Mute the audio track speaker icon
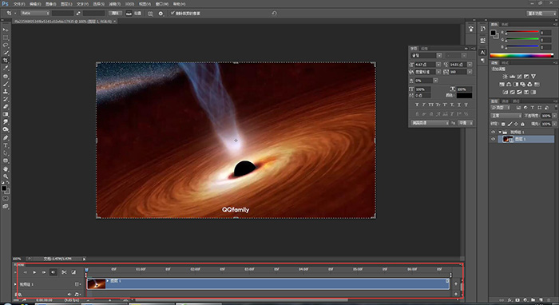This screenshot has height=305, width=559. click(69, 295)
